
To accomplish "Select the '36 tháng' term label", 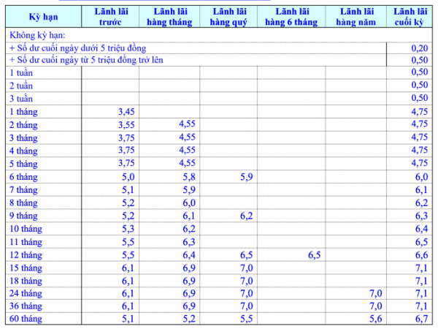I will tap(26, 306).
